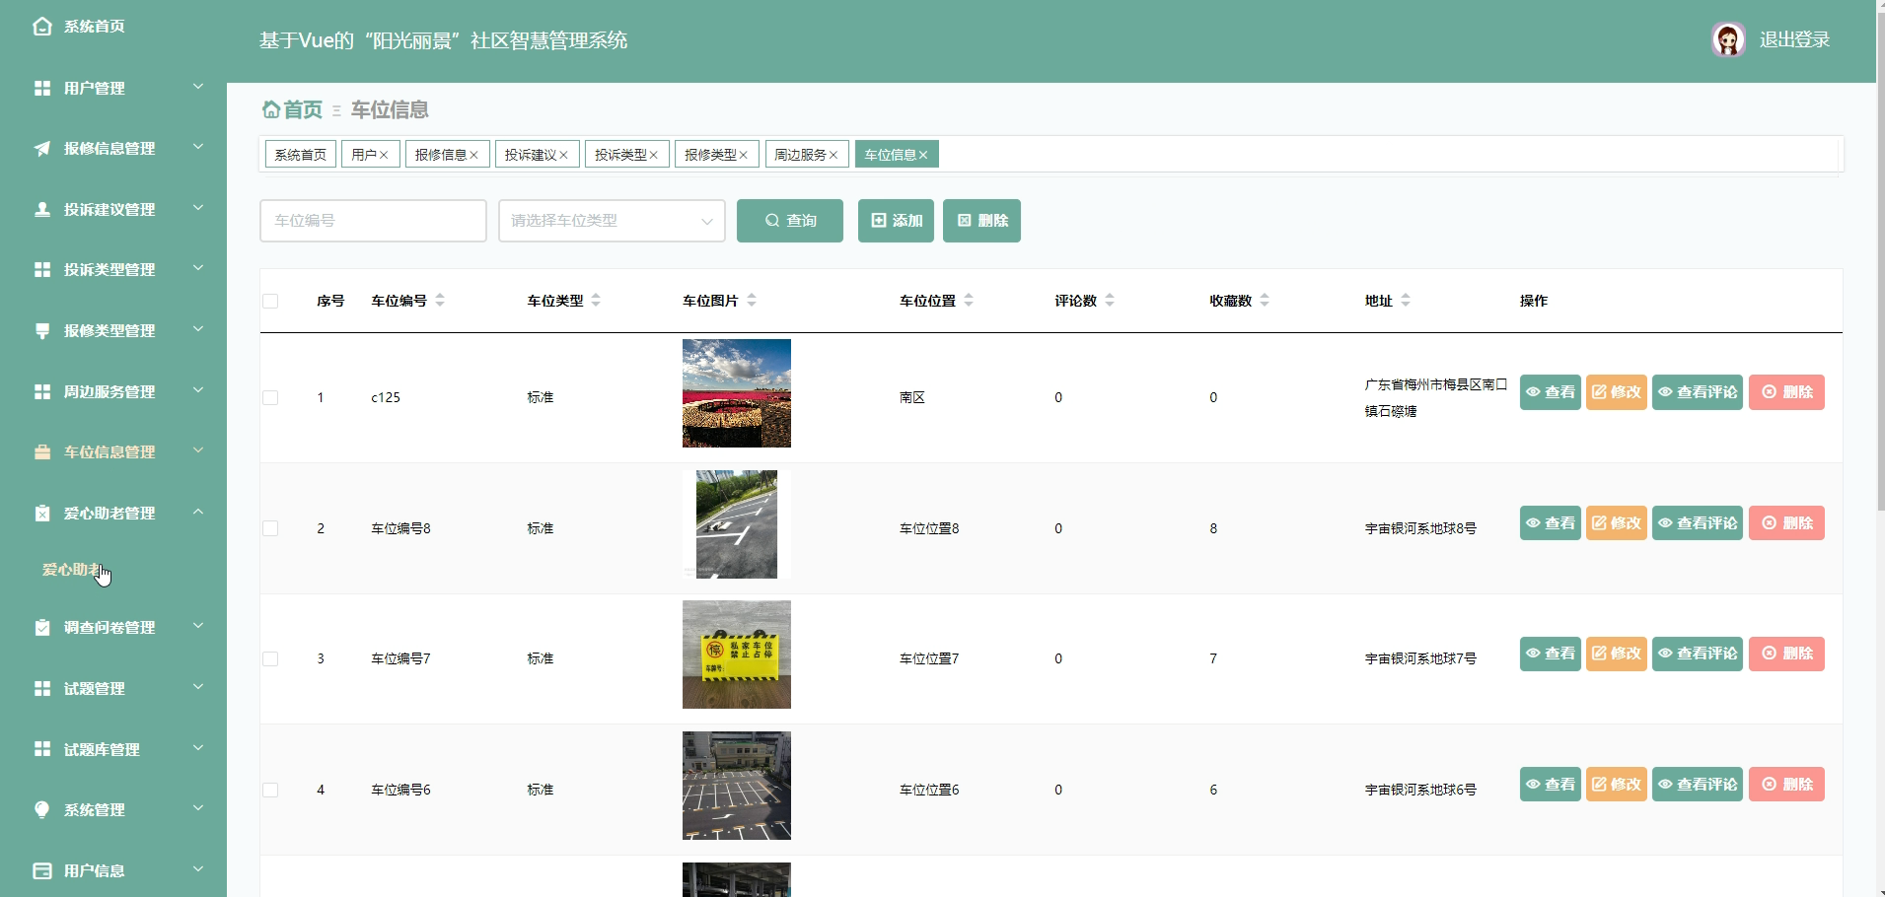Image resolution: width=1885 pixels, height=897 pixels.
Task: Click the grid icon beside 试题管理
Action: tap(42, 688)
